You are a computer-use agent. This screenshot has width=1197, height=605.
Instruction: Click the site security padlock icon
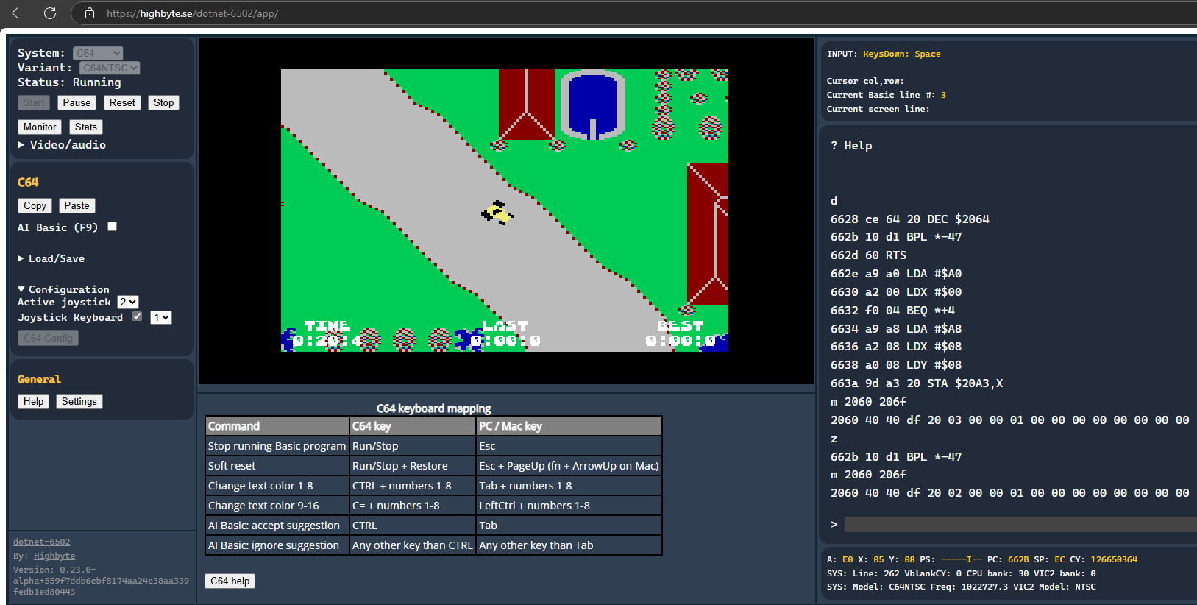[90, 13]
